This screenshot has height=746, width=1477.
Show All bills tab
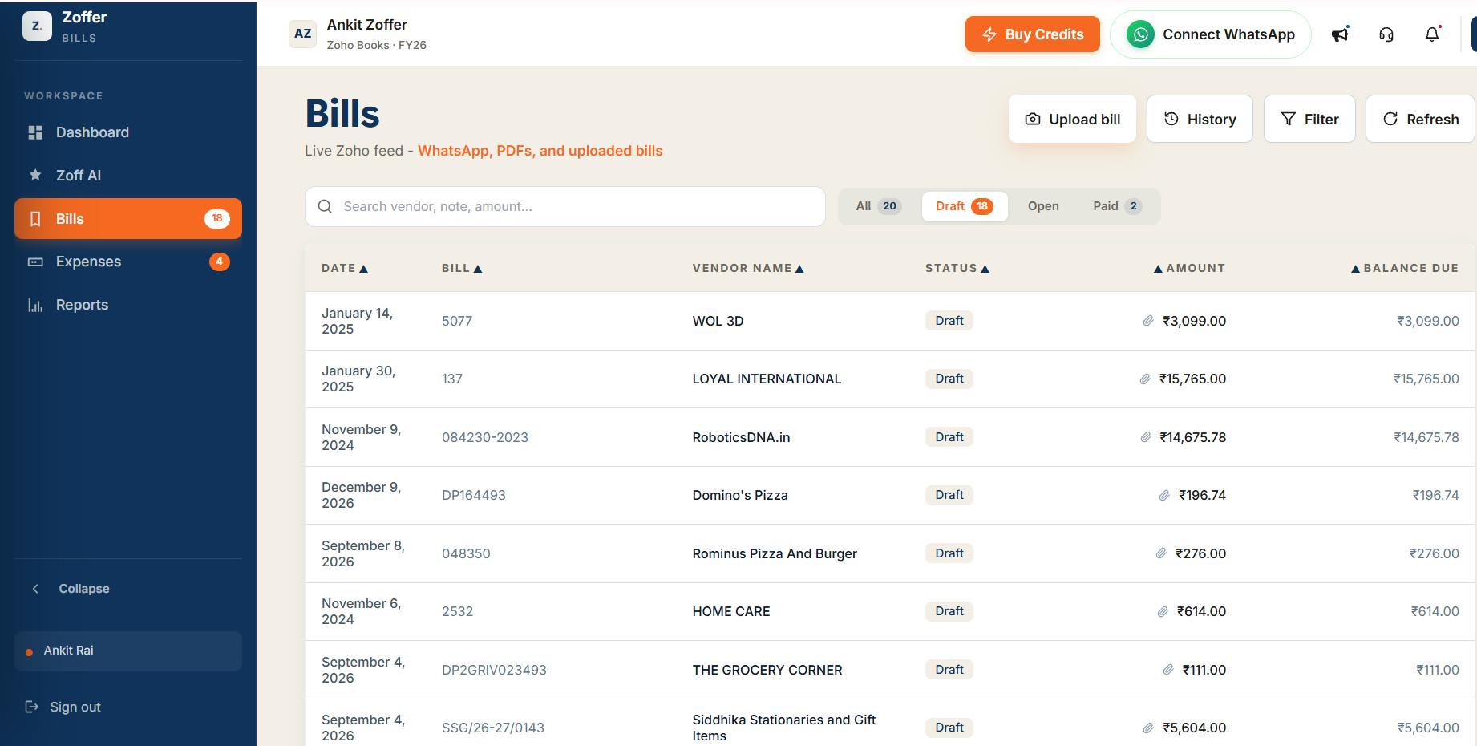pyautogui.click(x=879, y=206)
